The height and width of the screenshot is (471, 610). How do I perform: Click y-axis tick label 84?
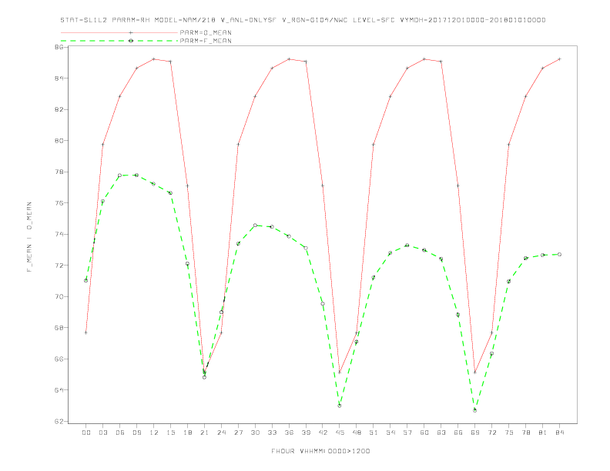coord(59,78)
